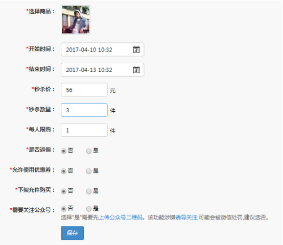Open the 上传公众号二维码 link
Screen dimensions: 283x245
coord(121,217)
